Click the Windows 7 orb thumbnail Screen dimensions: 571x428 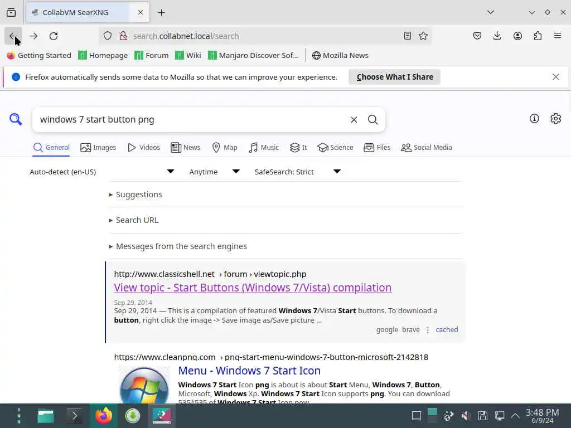tap(144, 386)
